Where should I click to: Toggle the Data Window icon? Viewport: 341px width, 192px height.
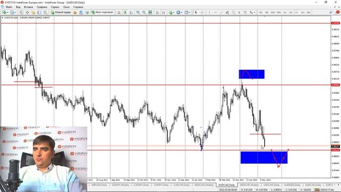27,12
